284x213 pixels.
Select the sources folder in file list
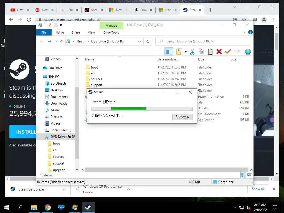point(96,79)
